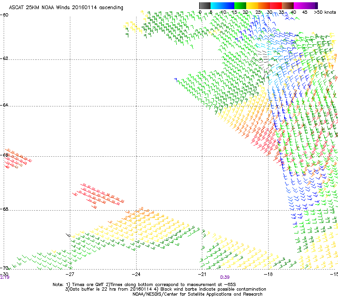Click the gray 0-5 knots color swatch
The height and width of the screenshot is (297, 338).
(205, 5)
